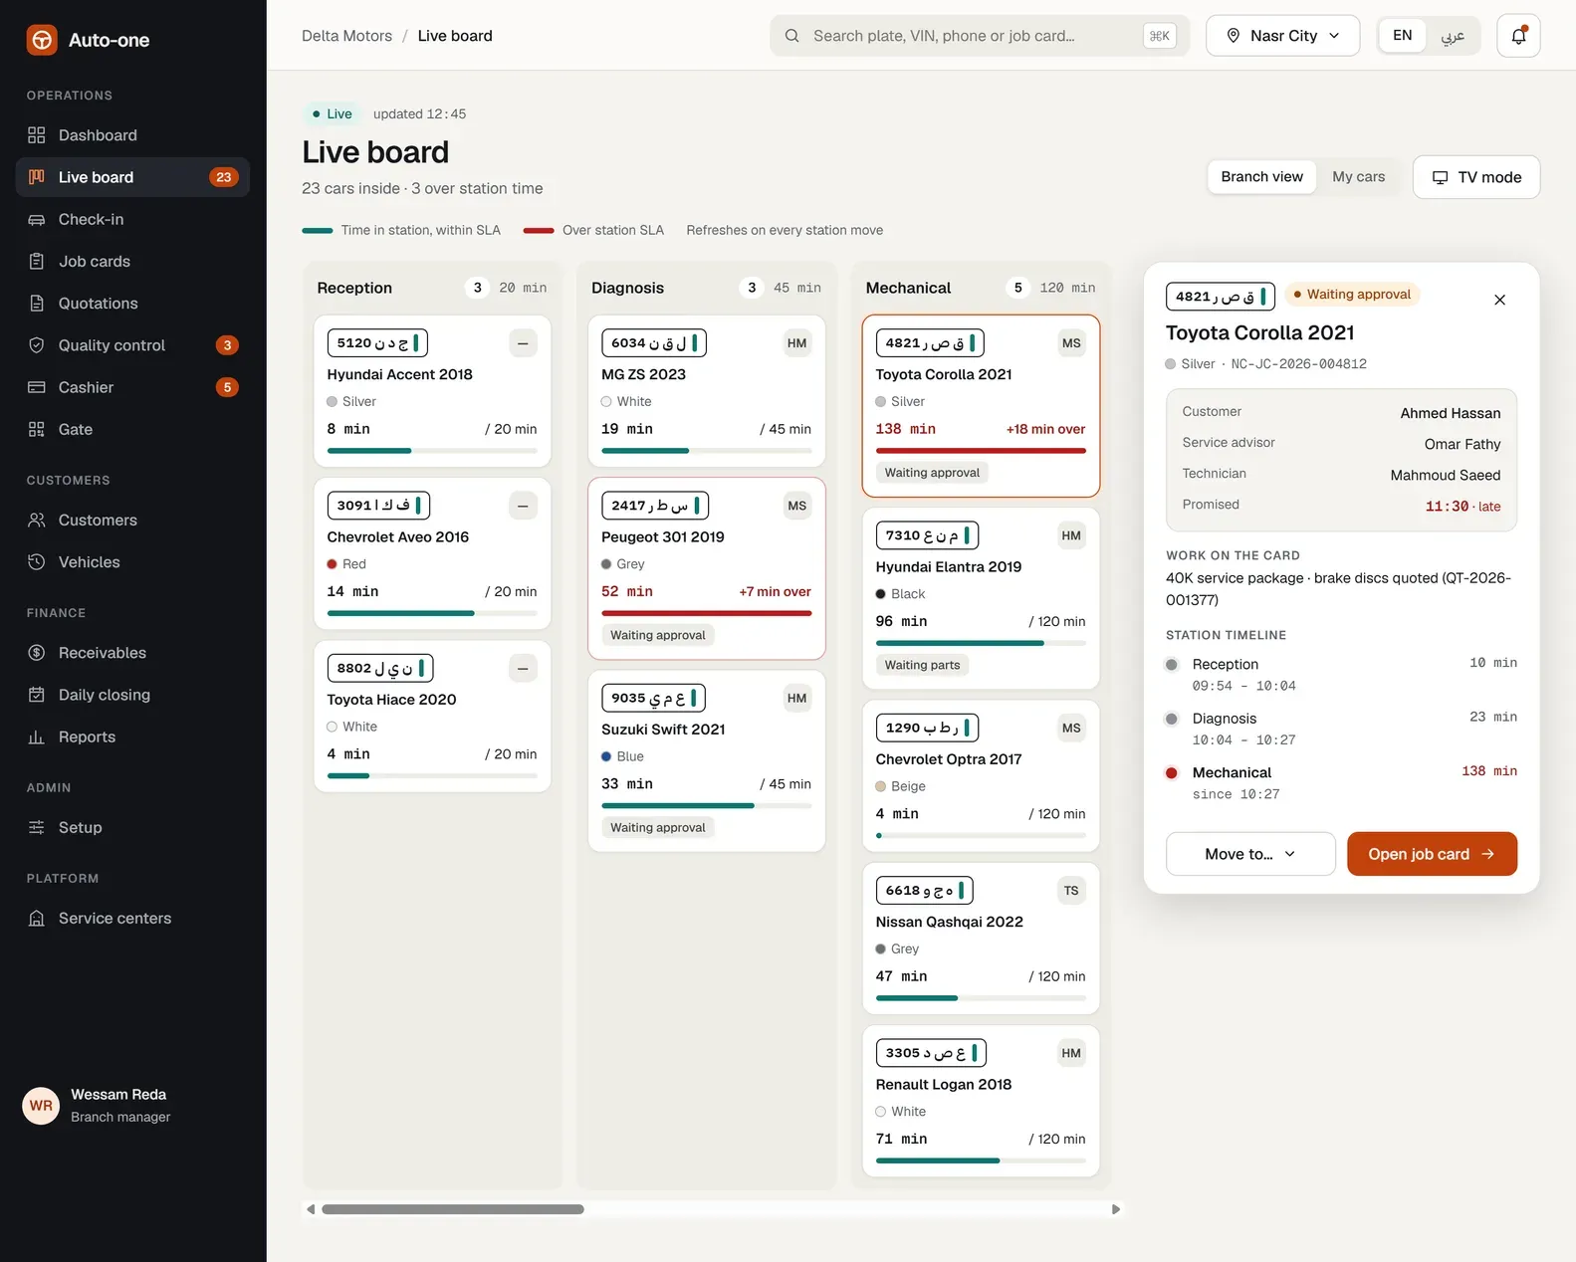Open Setup under Admin
Viewport: 1576px width, 1262px height.
point(132,827)
